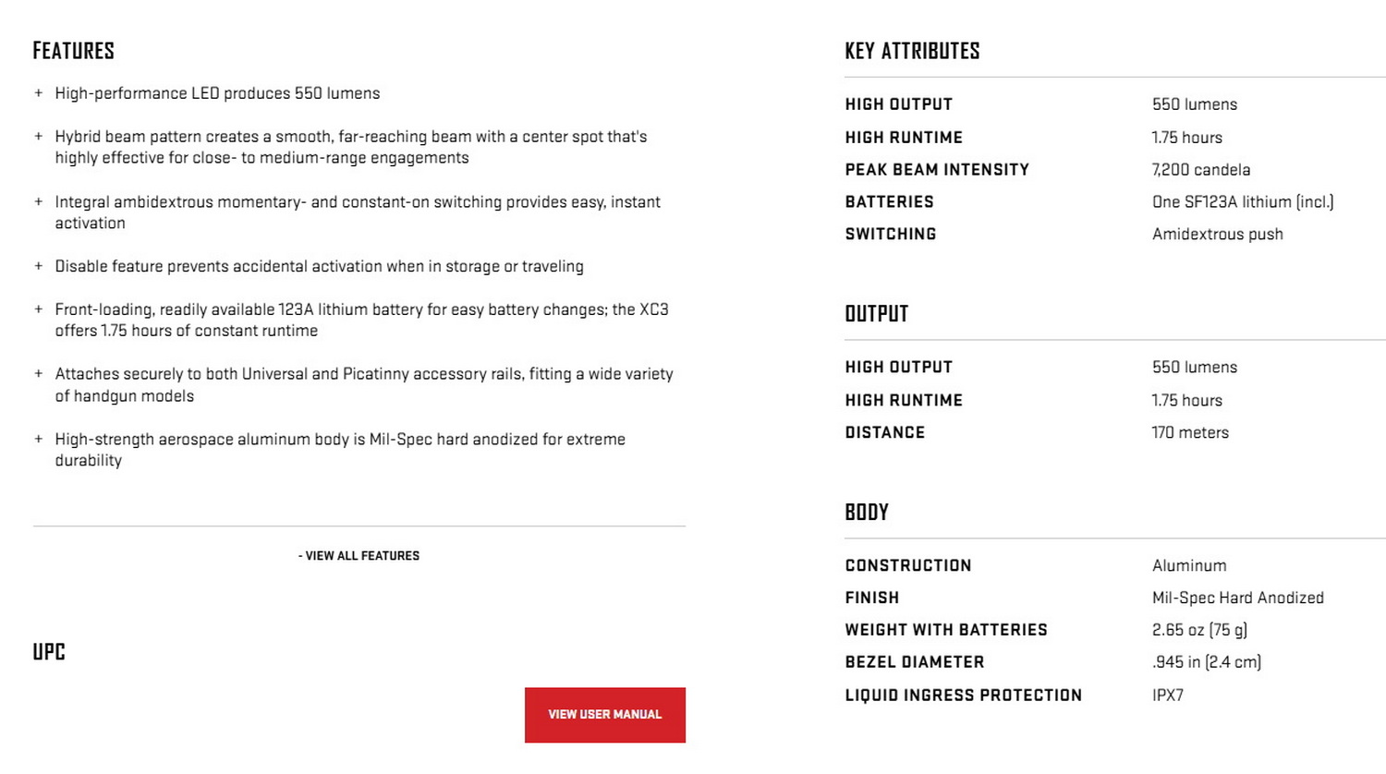This screenshot has height=774, width=1386.
Task: Click the plus bullet beside the 550 lumens LED feature
Action: click(x=39, y=93)
